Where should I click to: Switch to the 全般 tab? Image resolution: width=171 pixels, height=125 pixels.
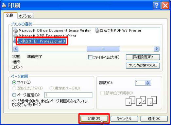9,15
